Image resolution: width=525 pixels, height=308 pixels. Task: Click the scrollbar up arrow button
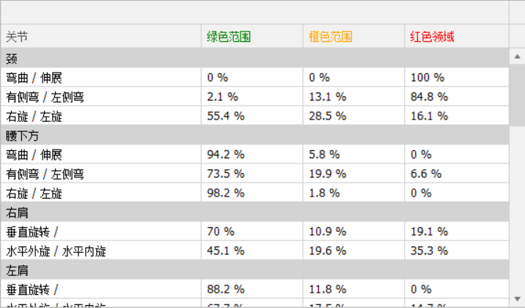(517, 55)
